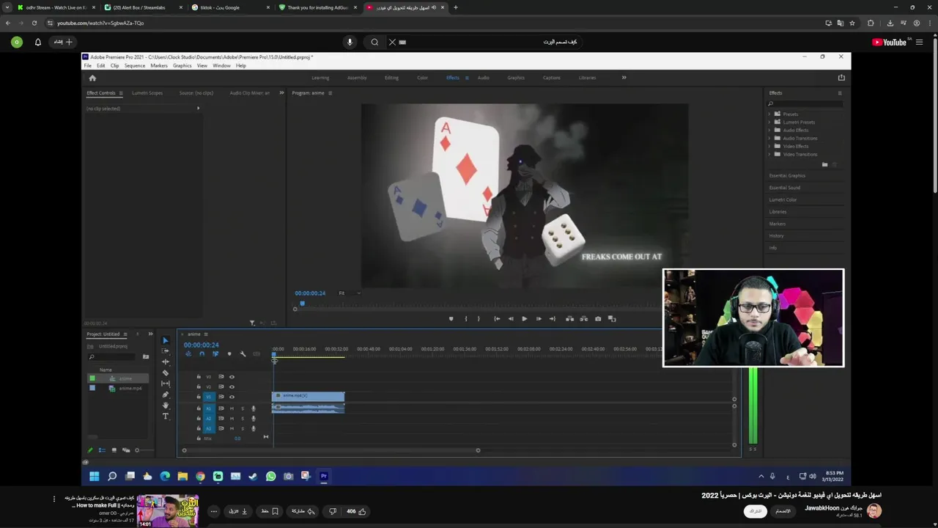
Task: Expand the Audio Effects folder
Action: 769,131
